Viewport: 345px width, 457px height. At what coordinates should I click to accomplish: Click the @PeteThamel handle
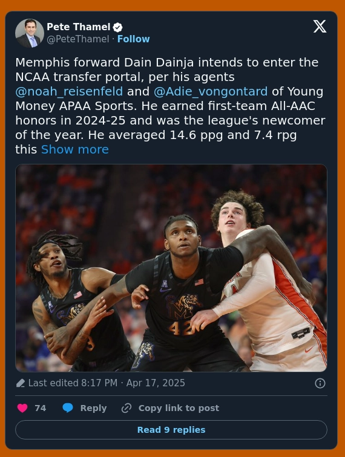coord(77,39)
